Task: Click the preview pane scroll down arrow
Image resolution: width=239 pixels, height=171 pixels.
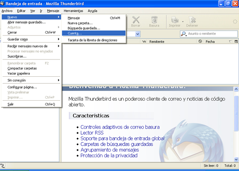Action: 236,160
